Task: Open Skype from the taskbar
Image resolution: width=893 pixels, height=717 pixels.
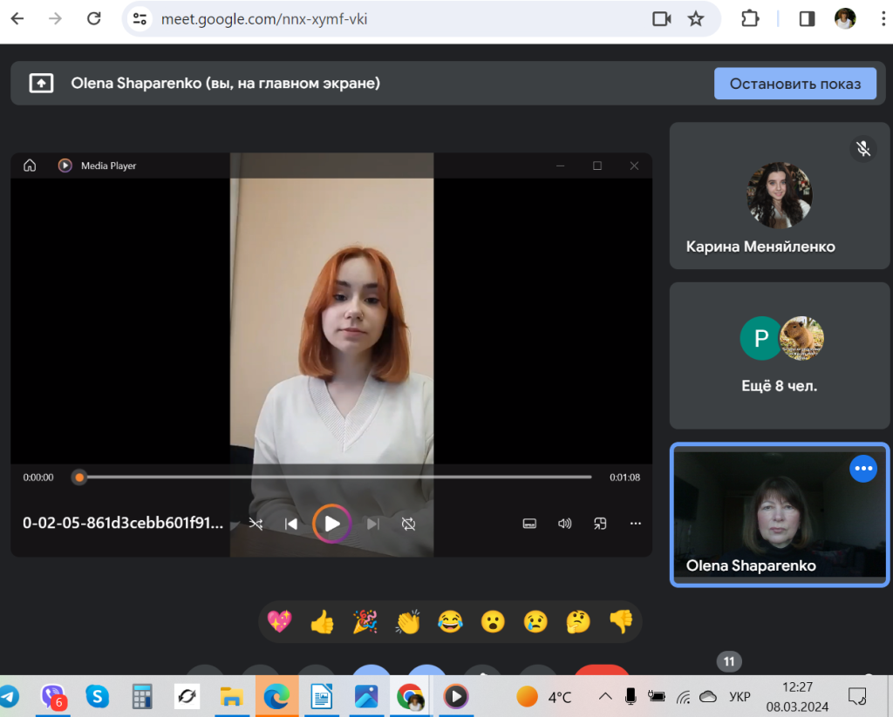Action: click(98, 696)
